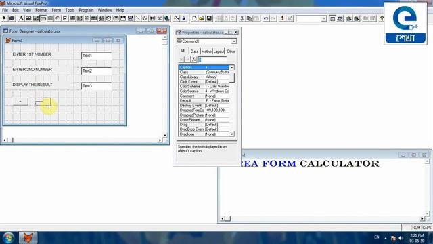
Task: Pick the Edit Box control tool
Action: click(x=36, y=18)
